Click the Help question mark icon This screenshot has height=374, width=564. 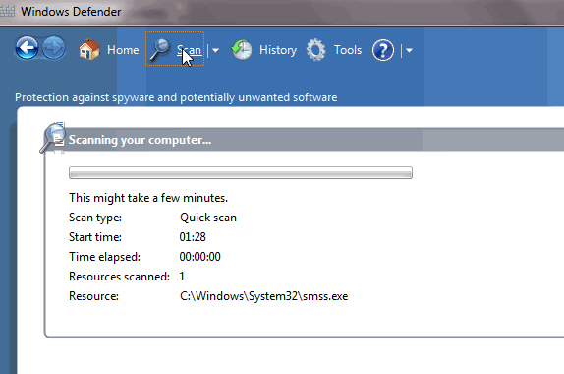[x=383, y=50]
